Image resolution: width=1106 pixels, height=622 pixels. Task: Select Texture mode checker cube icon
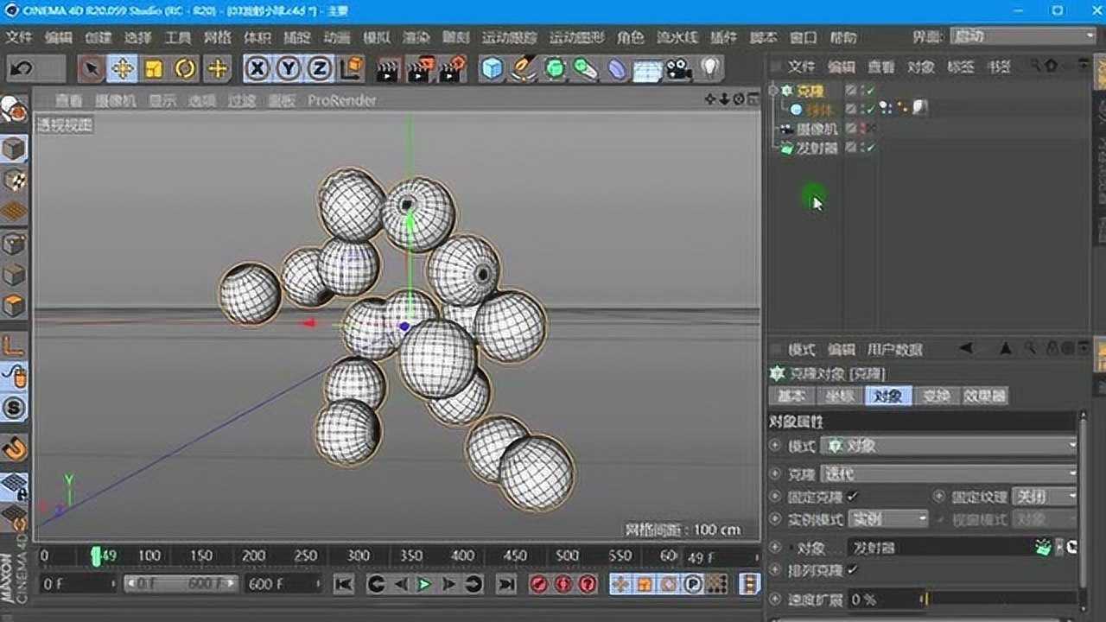coord(13,180)
